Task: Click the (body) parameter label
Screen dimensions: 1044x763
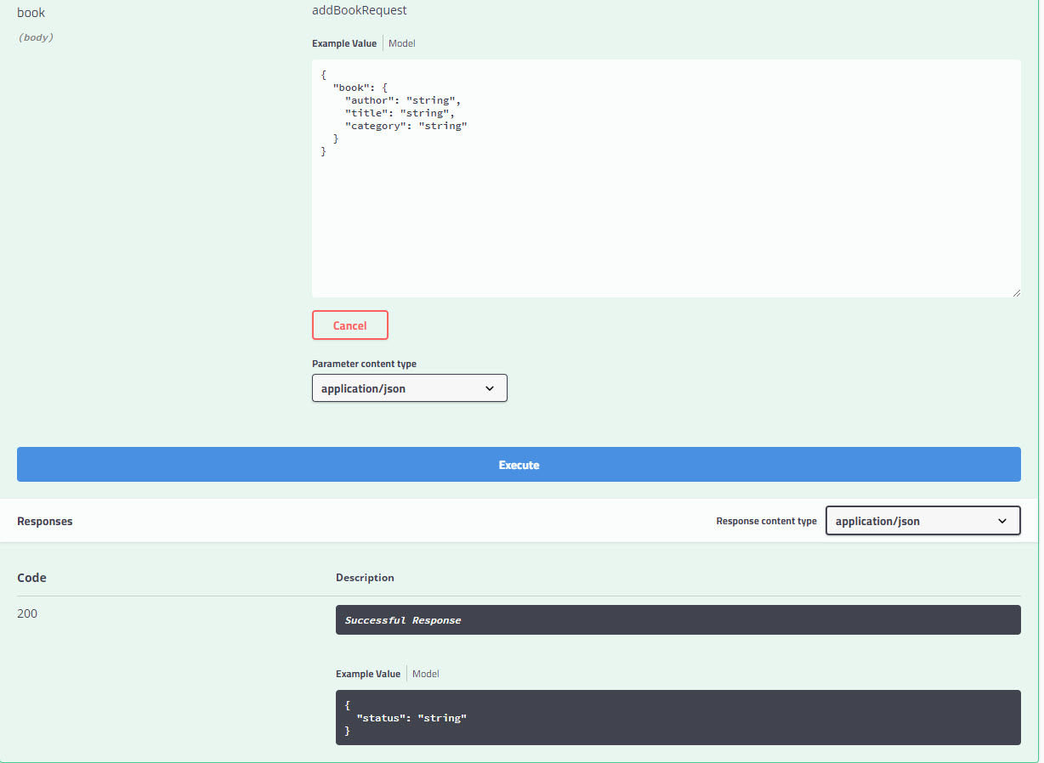Action: point(36,37)
